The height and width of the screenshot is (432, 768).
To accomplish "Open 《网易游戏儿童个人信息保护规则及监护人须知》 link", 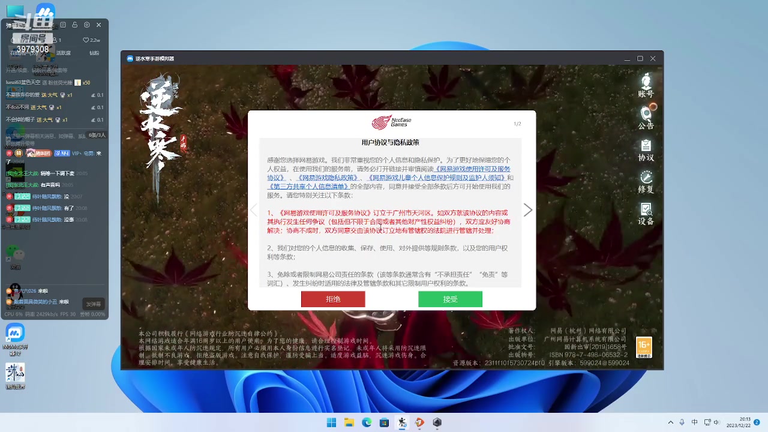I will [x=436, y=178].
